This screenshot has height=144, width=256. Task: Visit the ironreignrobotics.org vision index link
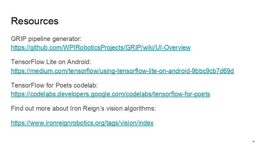[x=82, y=123]
